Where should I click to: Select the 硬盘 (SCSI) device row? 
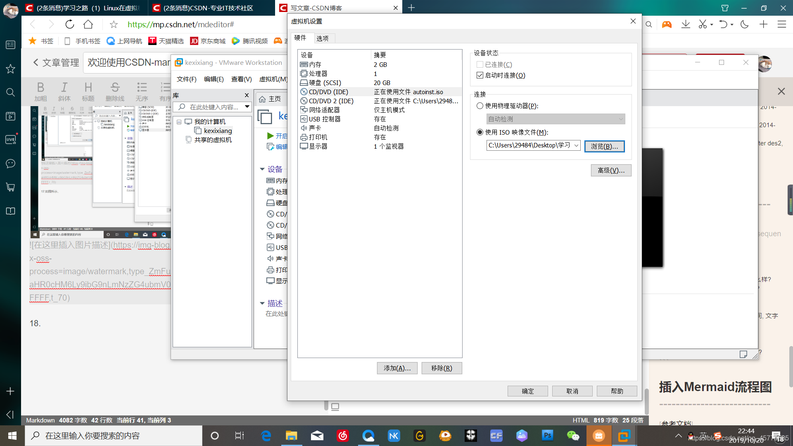(380, 83)
